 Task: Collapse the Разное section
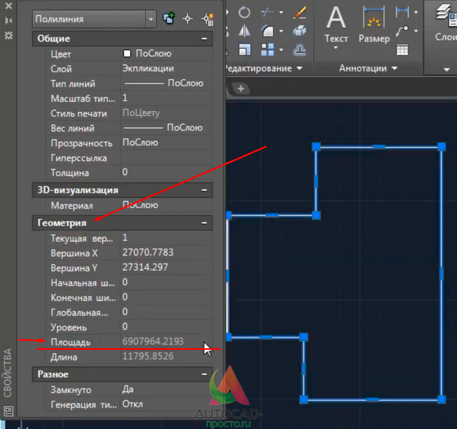(204, 374)
